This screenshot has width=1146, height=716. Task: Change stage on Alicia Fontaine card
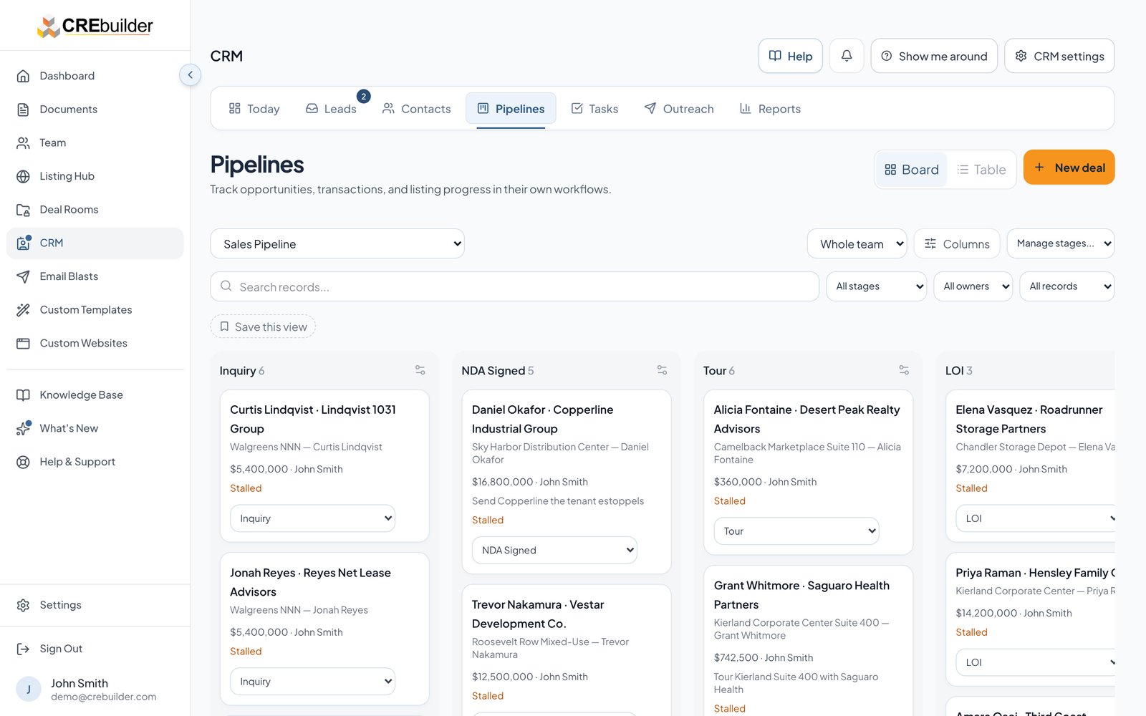tap(796, 531)
